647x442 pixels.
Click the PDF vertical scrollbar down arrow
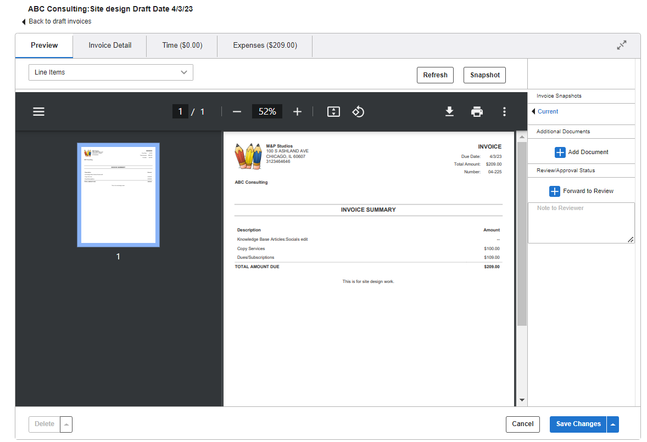522,400
